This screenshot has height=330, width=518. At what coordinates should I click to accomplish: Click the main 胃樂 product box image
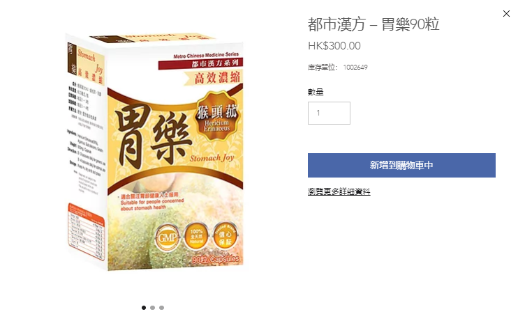click(x=154, y=152)
